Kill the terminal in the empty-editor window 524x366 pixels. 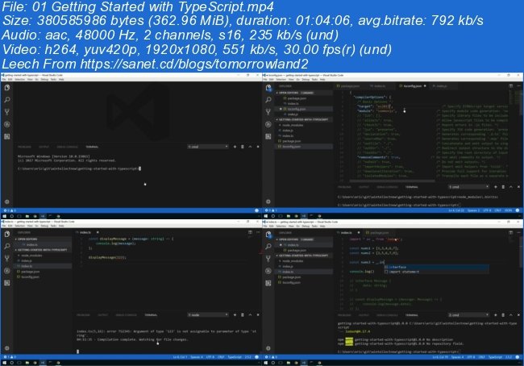pos(243,147)
